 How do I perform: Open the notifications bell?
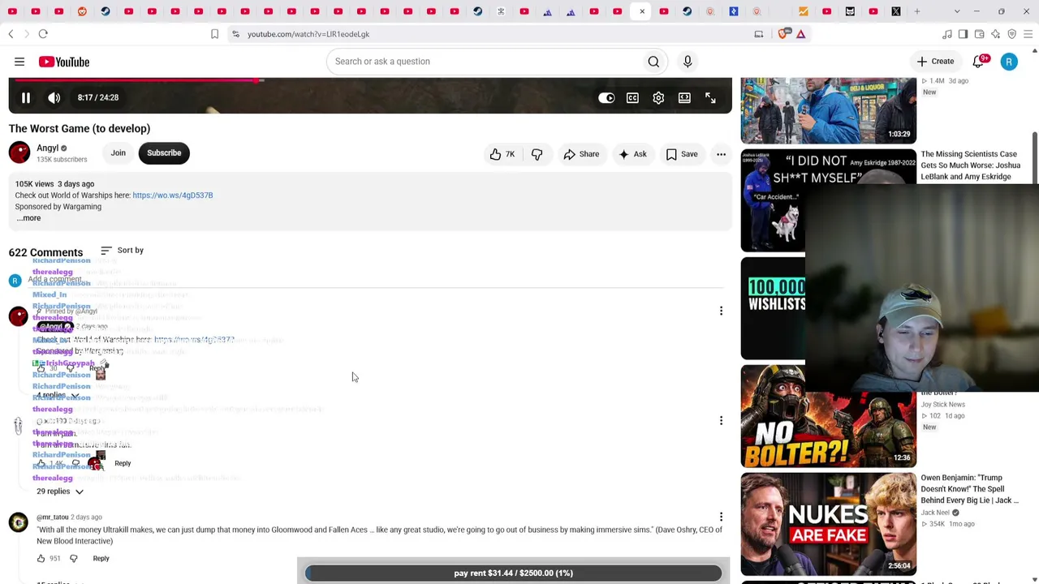pos(979,62)
